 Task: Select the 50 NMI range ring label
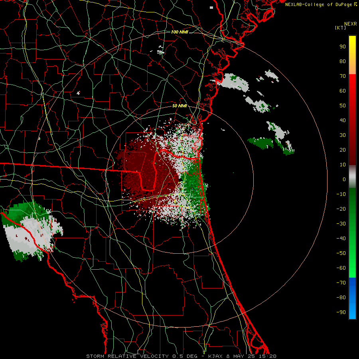click(179, 106)
